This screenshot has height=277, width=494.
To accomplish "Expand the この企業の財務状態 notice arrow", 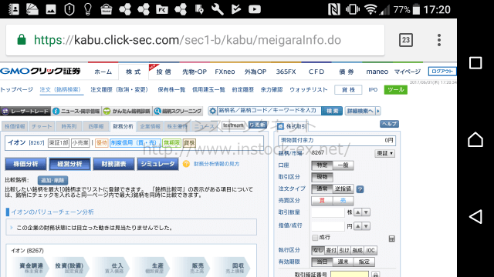I will point(12,228).
